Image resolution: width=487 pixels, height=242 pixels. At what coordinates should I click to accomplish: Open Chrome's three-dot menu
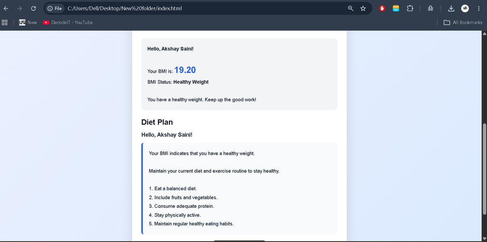click(478, 9)
